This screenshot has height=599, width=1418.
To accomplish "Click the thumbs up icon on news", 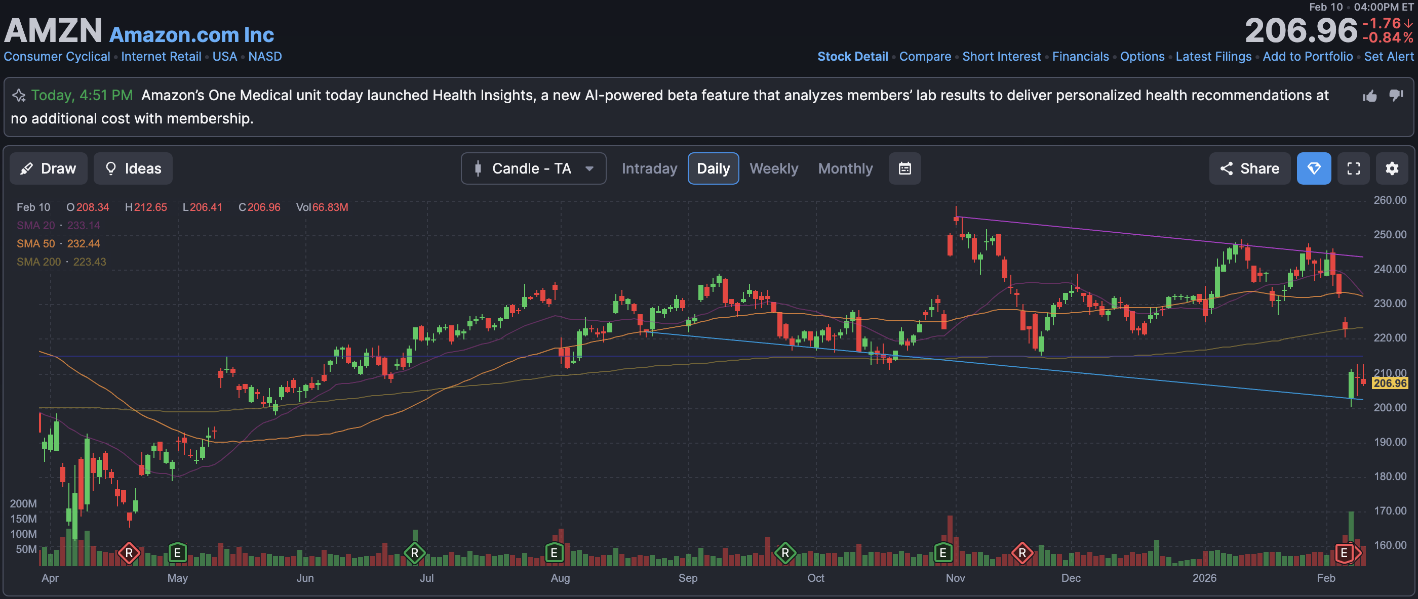I will [1369, 96].
